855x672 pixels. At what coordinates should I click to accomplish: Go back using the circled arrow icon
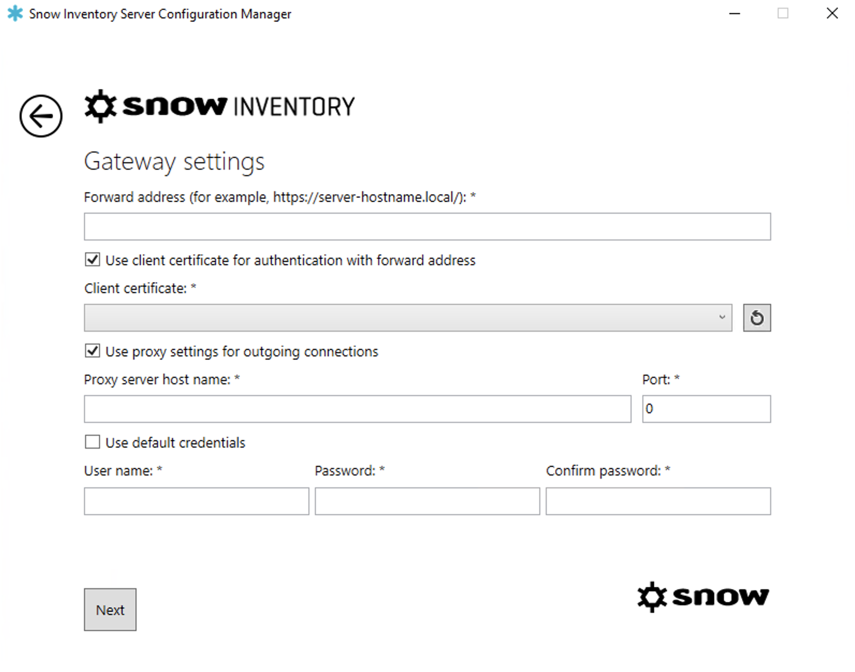click(41, 116)
